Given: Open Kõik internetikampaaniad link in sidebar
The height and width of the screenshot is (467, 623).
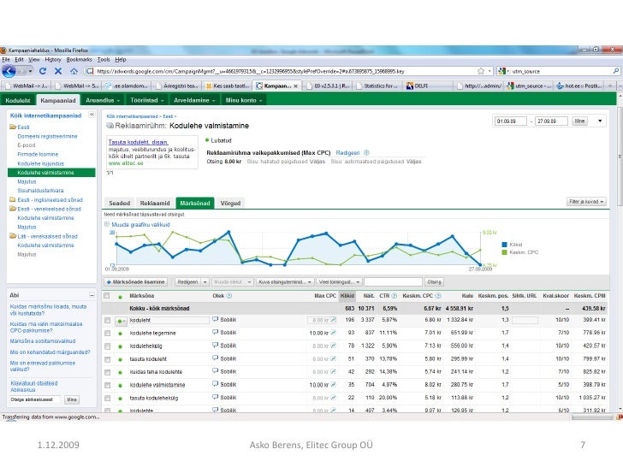Looking at the screenshot, I should [x=44, y=114].
